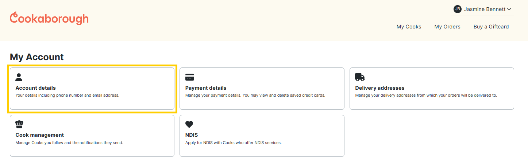Open the Delivery addresses heading
This screenshot has width=528, height=167.
point(379,88)
